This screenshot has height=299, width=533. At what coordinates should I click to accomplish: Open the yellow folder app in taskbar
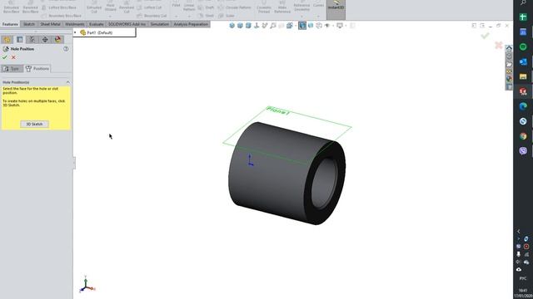(x=523, y=76)
